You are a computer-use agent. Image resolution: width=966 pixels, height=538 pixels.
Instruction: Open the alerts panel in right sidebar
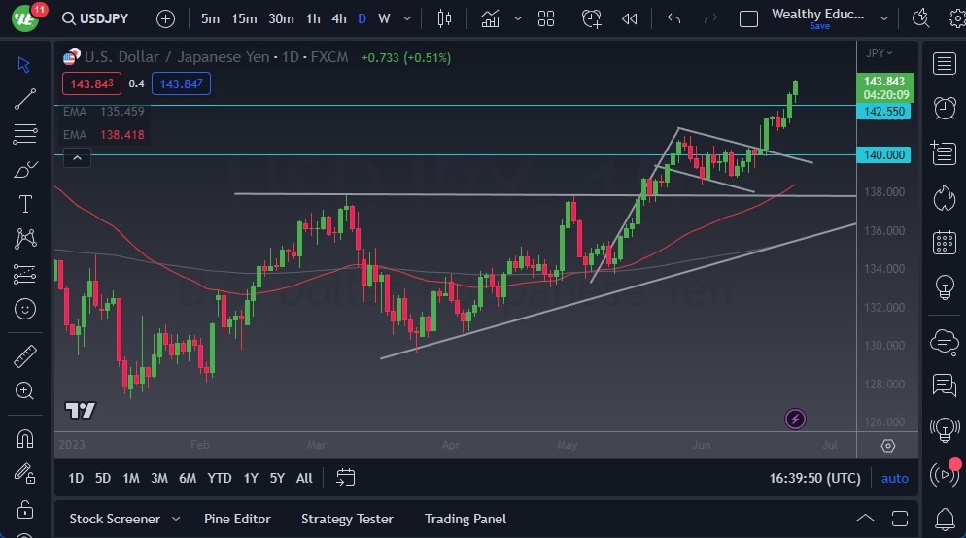click(x=943, y=108)
